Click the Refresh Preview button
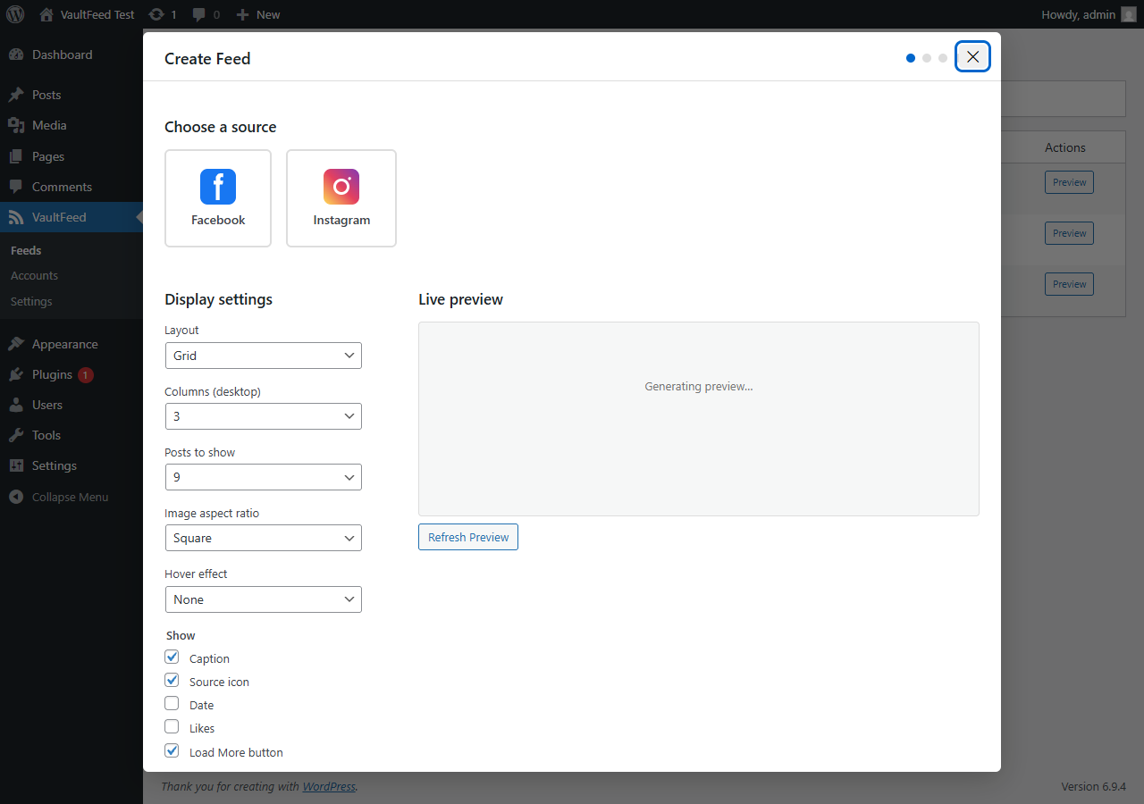1144x804 pixels. tap(468, 537)
